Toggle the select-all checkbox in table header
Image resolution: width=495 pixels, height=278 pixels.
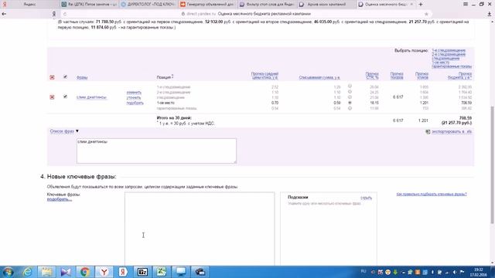pos(65,76)
